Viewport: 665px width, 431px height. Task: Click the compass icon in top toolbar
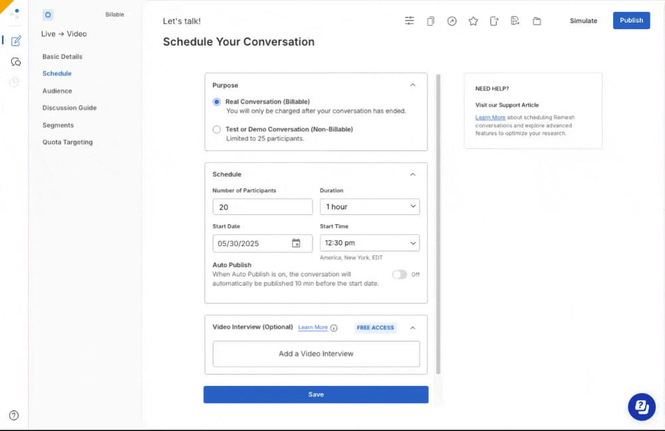pos(452,21)
